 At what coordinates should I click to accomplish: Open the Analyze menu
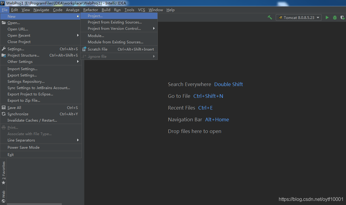[x=73, y=10]
